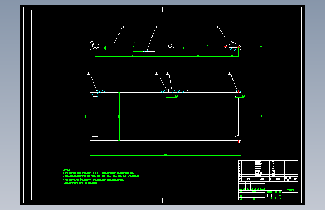Select the double-circle pivot hole at the bar's left end
The width and height of the screenshot is (325, 210).
coord(95,46)
